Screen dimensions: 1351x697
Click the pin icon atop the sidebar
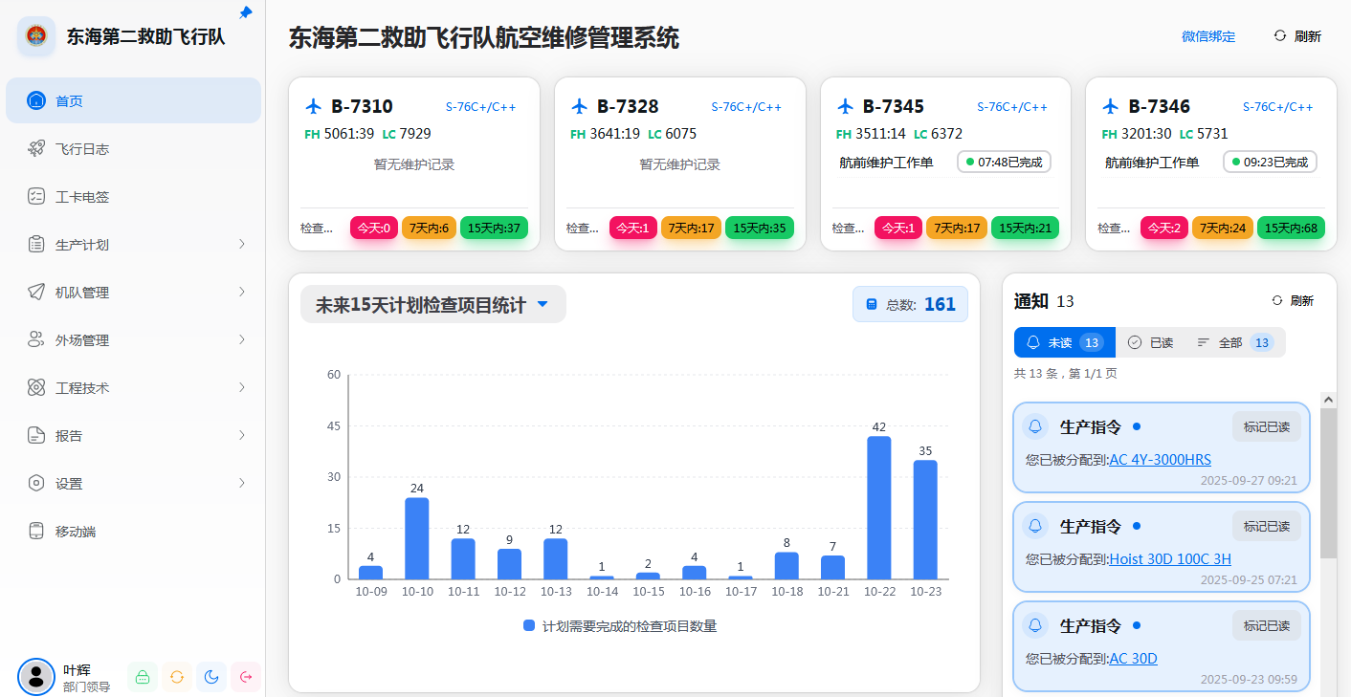246,12
